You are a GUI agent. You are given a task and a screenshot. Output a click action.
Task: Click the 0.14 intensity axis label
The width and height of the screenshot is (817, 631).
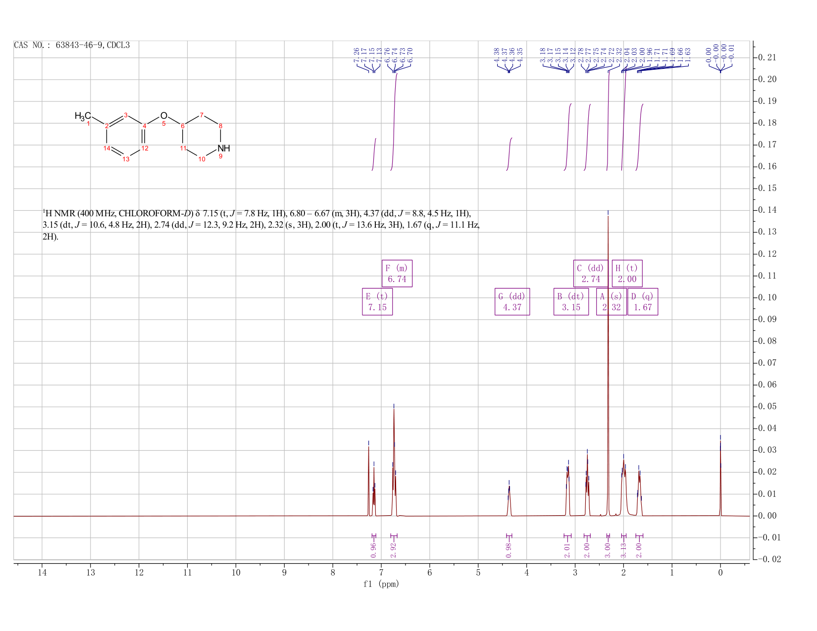[x=767, y=210]
